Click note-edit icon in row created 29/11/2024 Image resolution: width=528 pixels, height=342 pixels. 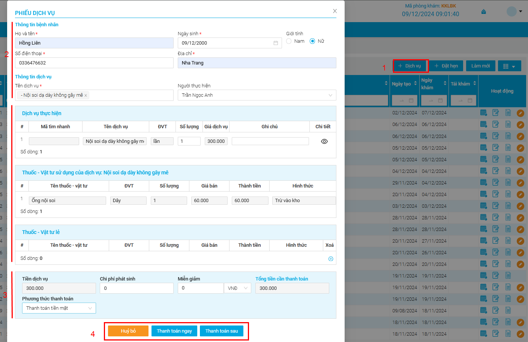496,183
